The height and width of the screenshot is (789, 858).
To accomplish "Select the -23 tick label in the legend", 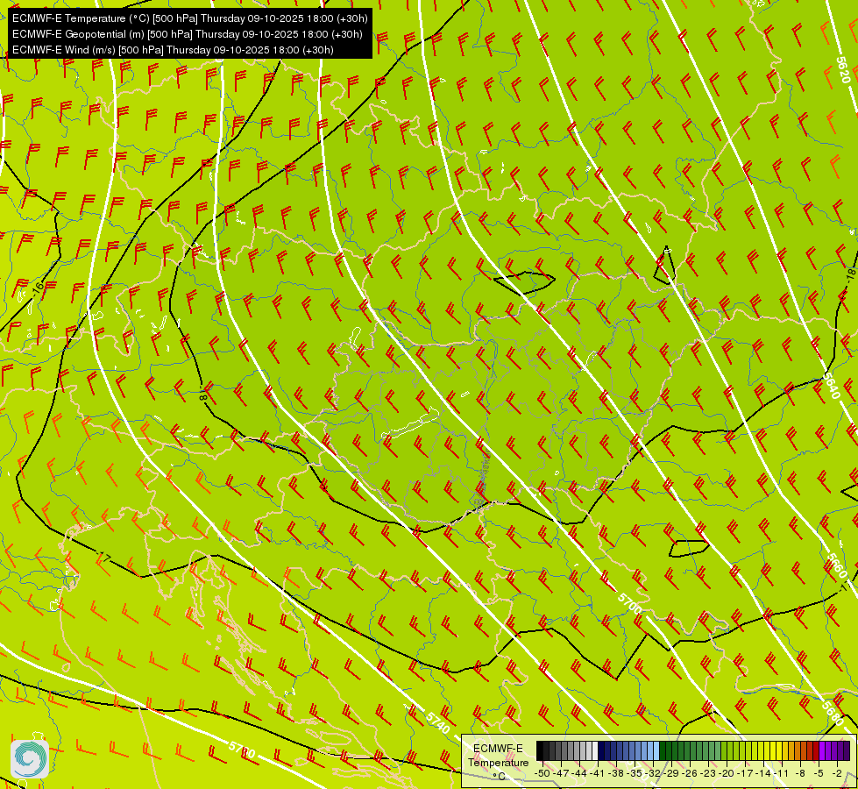I will pos(708,774).
